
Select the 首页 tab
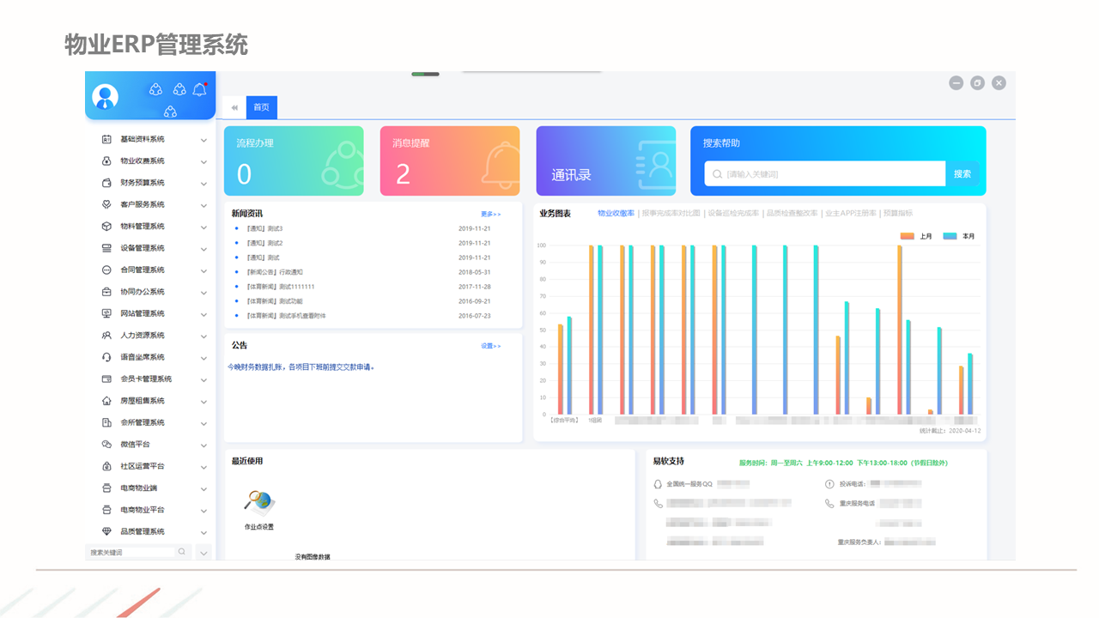261,107
